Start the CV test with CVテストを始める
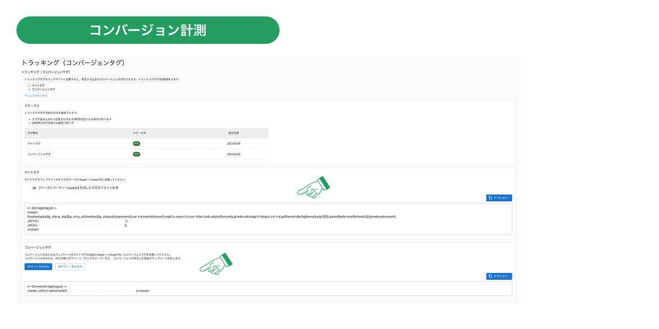Image resolution: width=659 pixels, height=329 pixels. pos(38,266)
